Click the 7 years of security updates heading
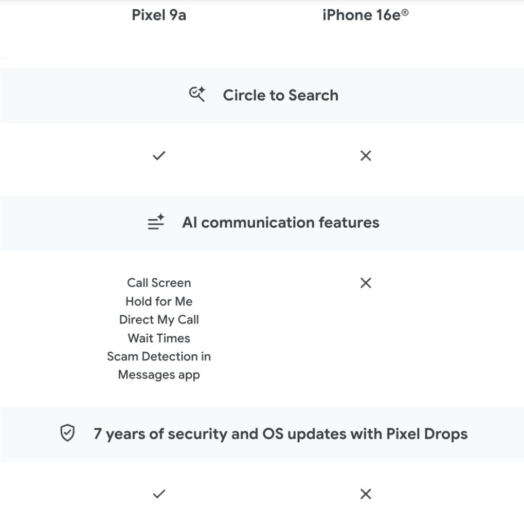Image resolution: width=524 pixels, height=526 pixels. [x=280, y=433]
